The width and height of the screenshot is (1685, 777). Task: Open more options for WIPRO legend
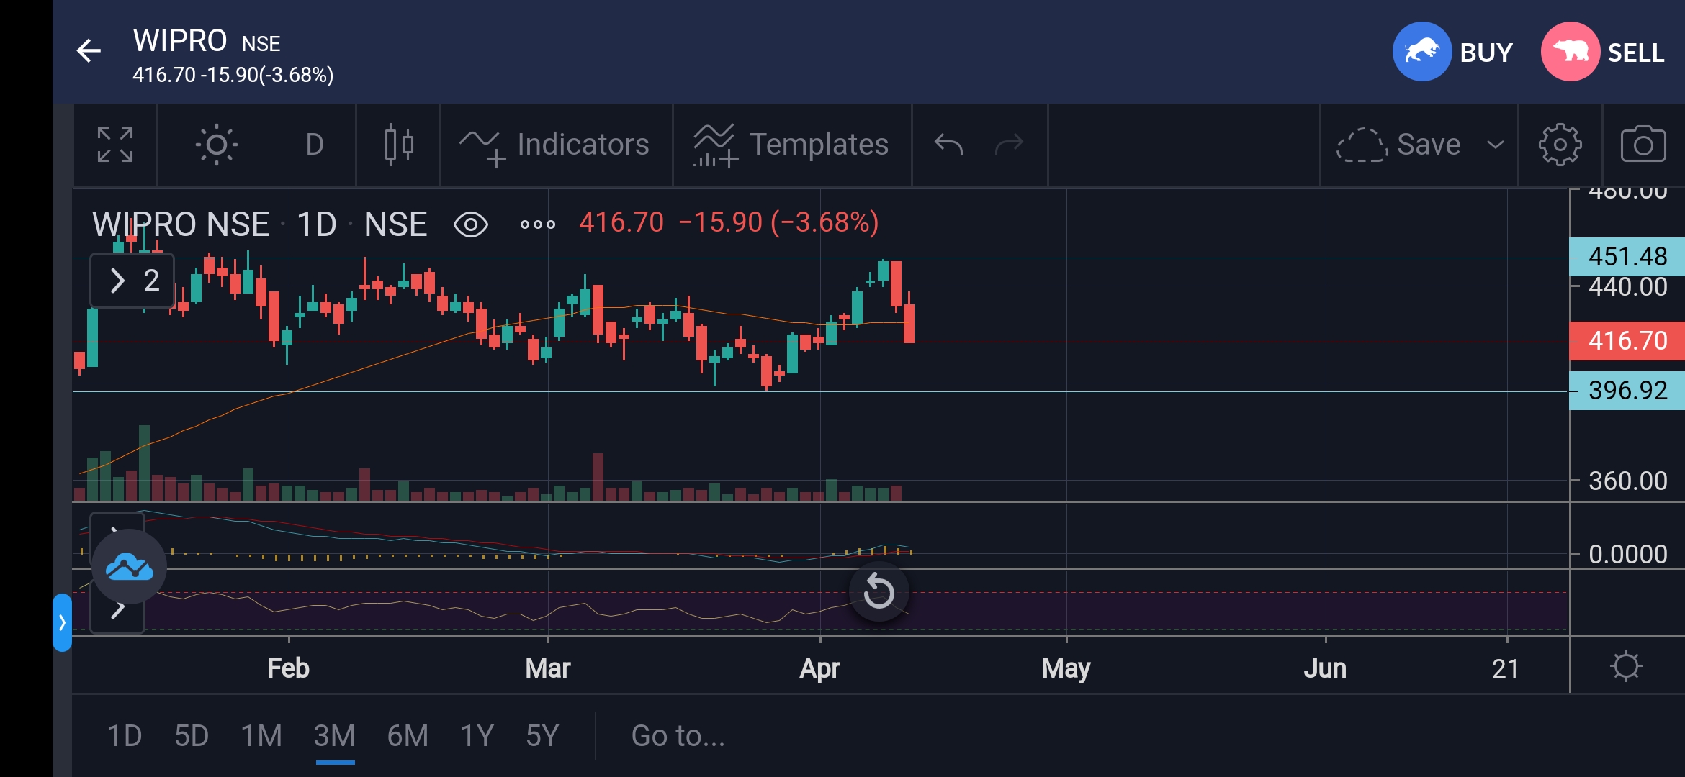pyautogui.click(x=538, y=224)
